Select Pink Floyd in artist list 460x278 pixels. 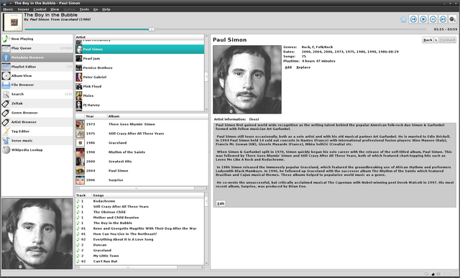point(139,86)
